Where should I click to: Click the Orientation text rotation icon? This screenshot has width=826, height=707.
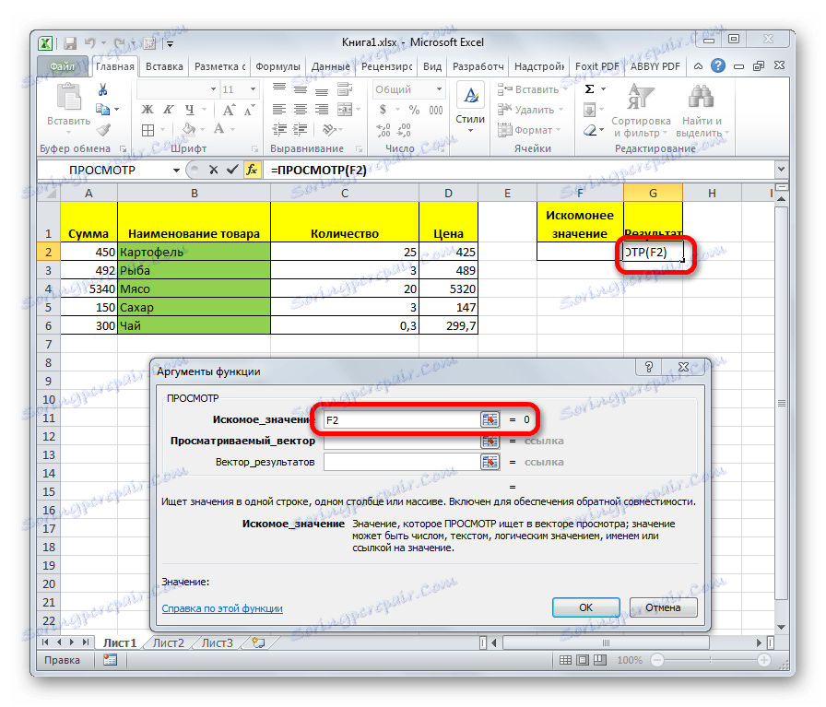click(329, 130)
